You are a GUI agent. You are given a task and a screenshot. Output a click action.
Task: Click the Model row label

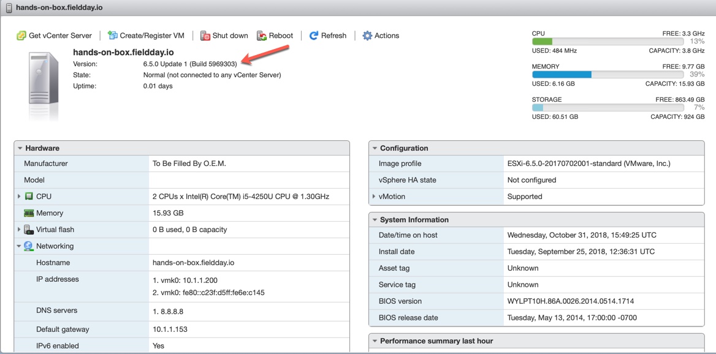click(34, 180)
